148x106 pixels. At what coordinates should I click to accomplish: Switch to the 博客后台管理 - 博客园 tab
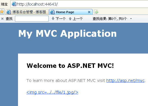click(27, 12)
